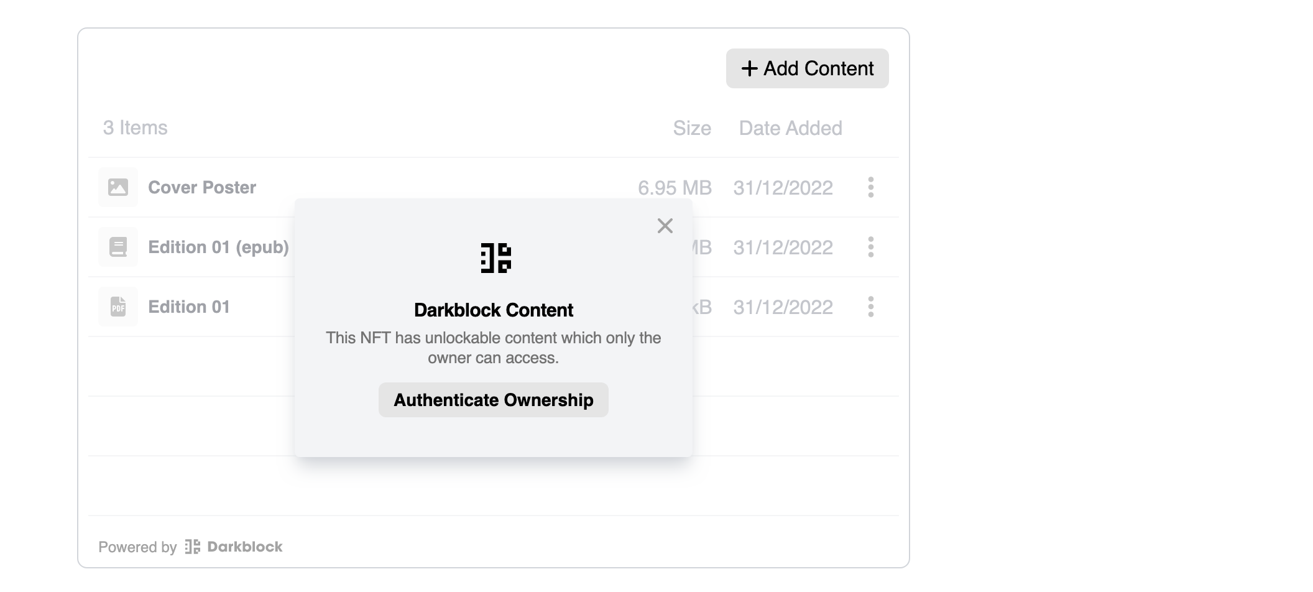Screen dimensions: 1313x592
Task: Open options menu for Cover Poster row
Action: (870, 187)
